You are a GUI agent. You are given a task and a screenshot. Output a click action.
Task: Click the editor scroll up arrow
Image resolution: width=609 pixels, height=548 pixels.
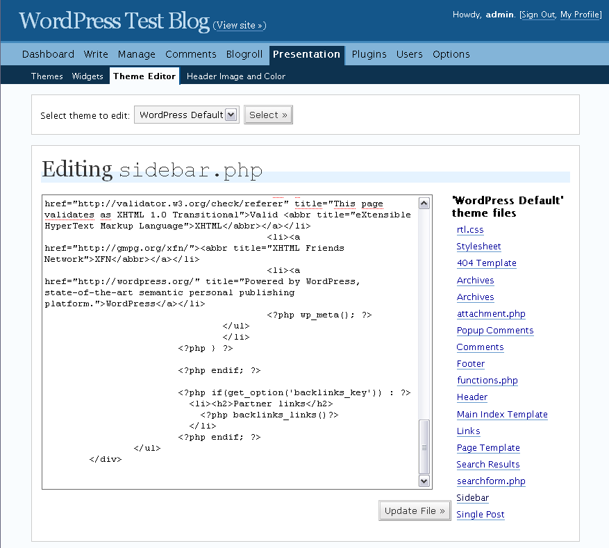424,203
